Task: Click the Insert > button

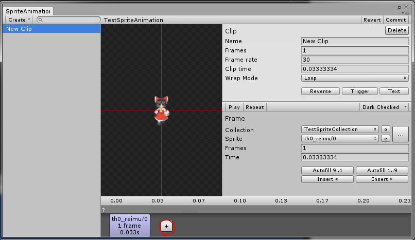Action: pyautogui.click(x=382, y=179)
